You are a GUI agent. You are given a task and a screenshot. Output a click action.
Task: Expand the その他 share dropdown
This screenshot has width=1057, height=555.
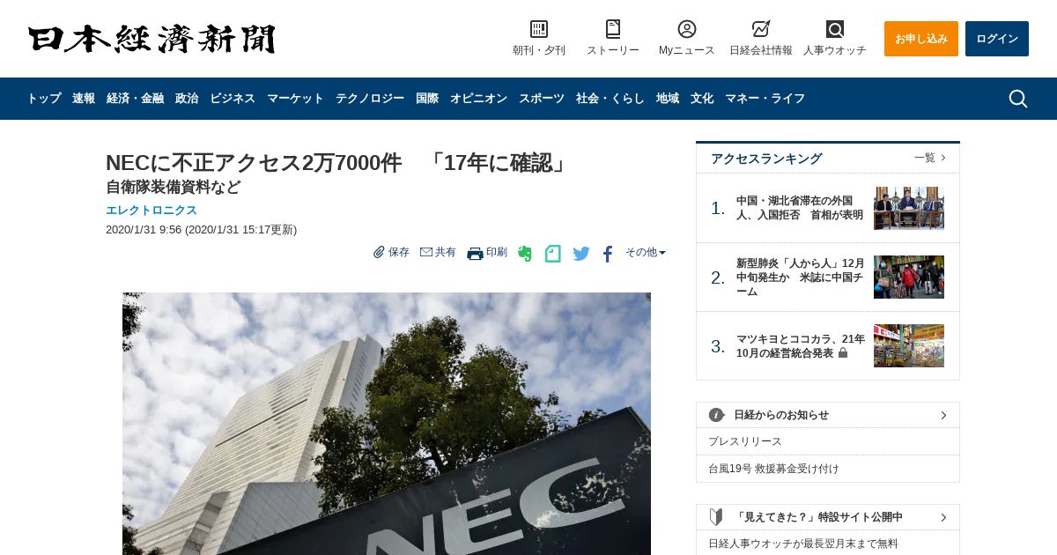click(x=646, y=252)
